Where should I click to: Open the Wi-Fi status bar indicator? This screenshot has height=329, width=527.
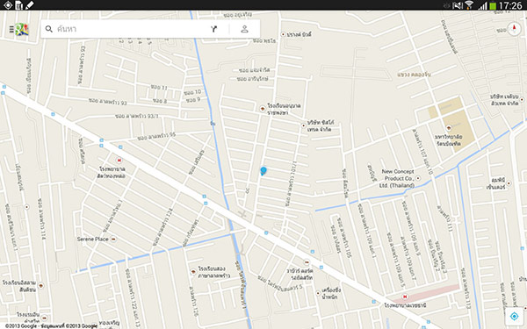(x=469, y=5)
